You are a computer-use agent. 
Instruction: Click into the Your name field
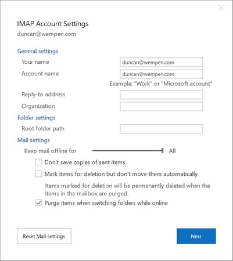tap(162, 62)
